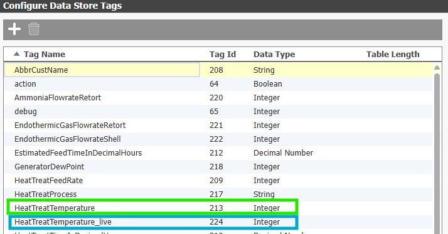Image resolution: width=448 pixels, height=234 pixels.
Task: Select the EndothermicGasFlowrateShell tag
Action: [68, 139]
